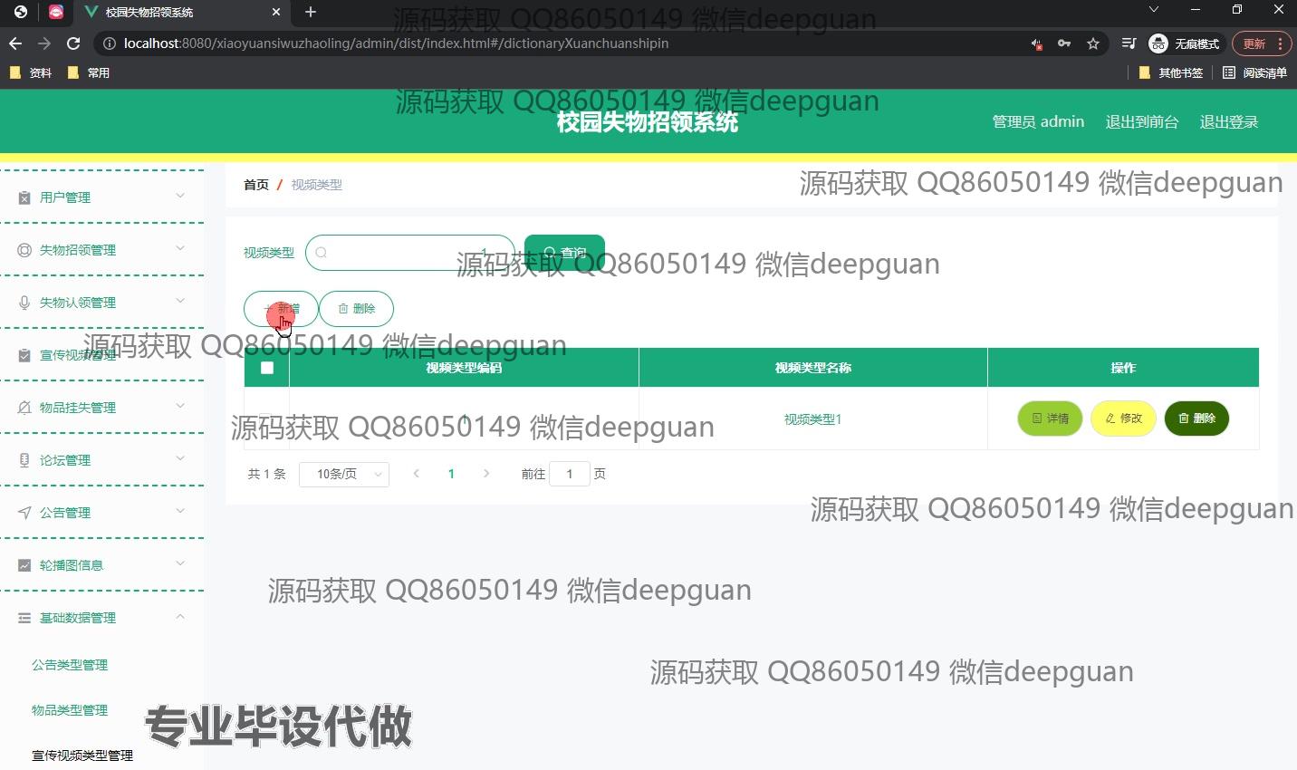Click the 论坛管理 sidebar icon
The height and width of the screenshot is (770, 1297).
point(24,459)
